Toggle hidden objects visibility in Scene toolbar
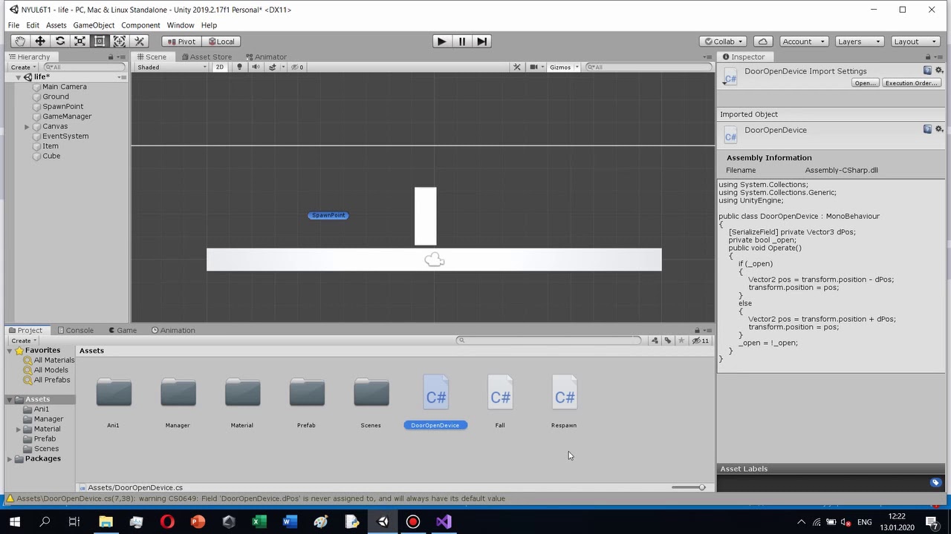Image resolution: width=951 pixels, height=534 pixels. click(x=296, y=67)
